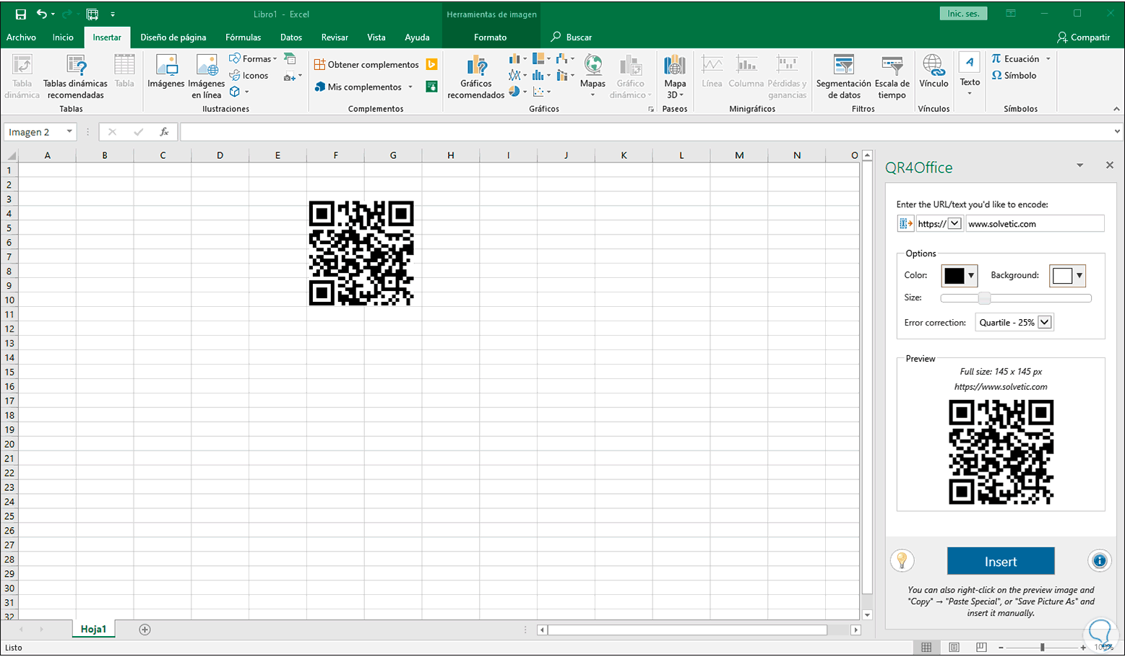Save the workbook with the floppy disk icon

click(20, 14)
